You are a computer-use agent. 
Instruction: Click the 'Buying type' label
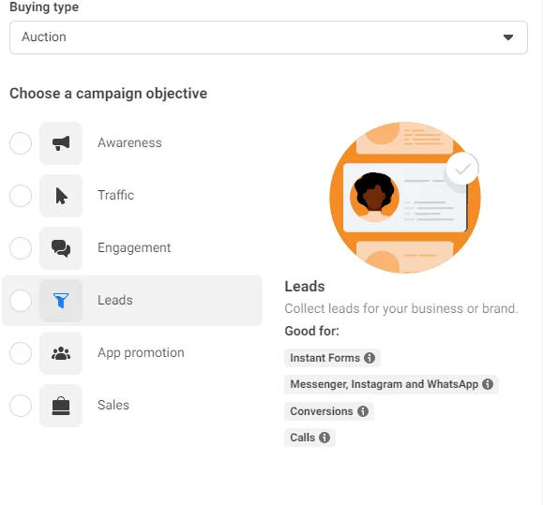pyautogui.click(x=44, y=7)
